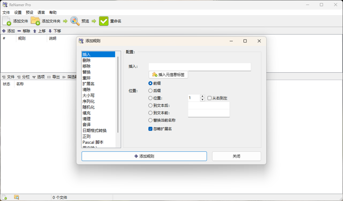Image resolution: width=343 pixels, height=201 pixels.
Task: Click the green 重命名 checkmark icon
Action: [x=104, y=21]
